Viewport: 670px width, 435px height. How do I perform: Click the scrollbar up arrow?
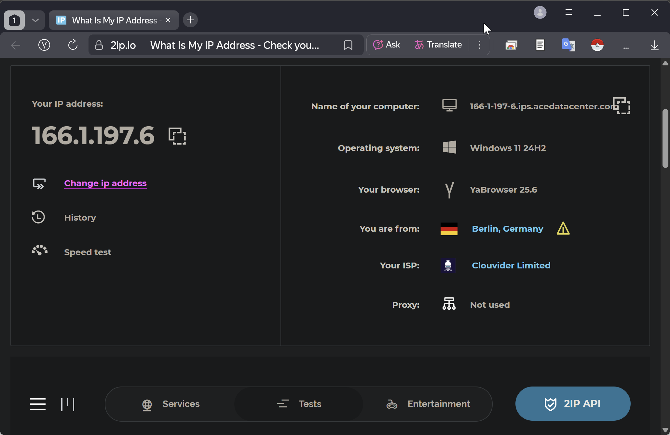point(665,63)
